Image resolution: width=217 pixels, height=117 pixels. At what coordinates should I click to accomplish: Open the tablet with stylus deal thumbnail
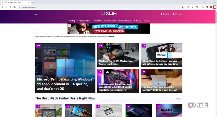click(78, 110)
